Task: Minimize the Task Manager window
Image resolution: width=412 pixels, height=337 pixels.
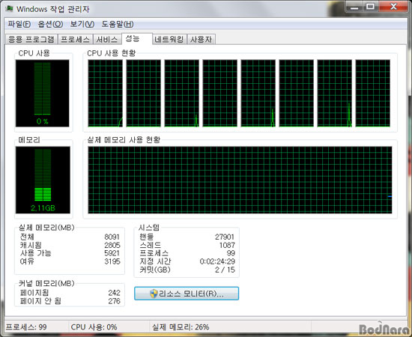Action: 354,7
